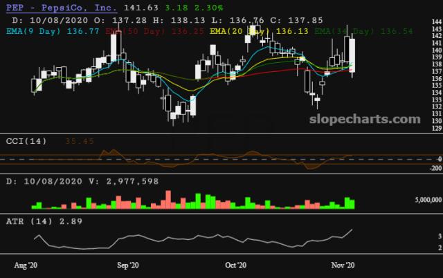Click the CCI(14) indicator panel label
This screenshot has height=278, width=443.
pos(26,141)
